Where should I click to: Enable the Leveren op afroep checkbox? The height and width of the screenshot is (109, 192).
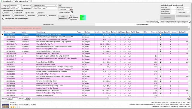(72, 12)
